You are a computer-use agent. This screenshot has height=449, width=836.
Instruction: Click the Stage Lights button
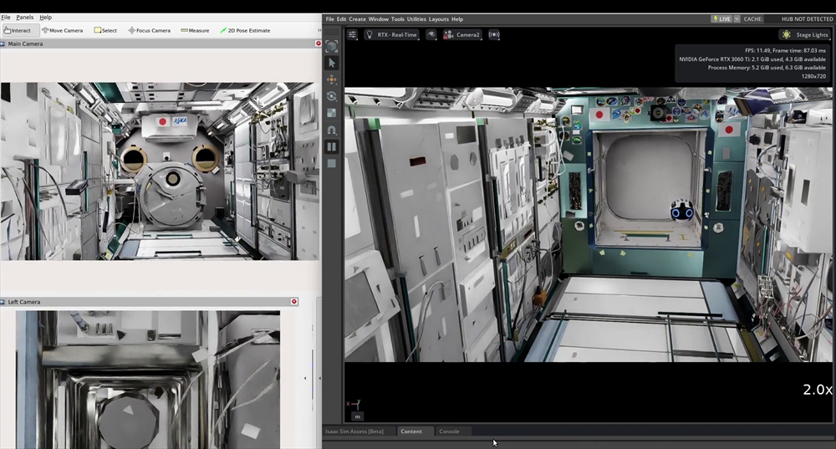tap(804, 34)
